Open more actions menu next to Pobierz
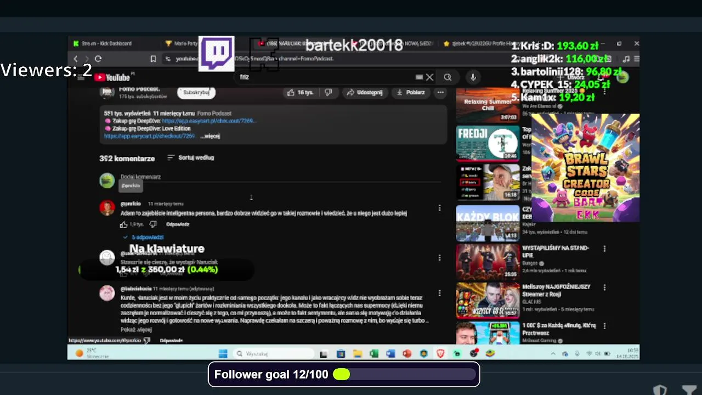Image resolution: width=702 pixels, height=395 pixels. 440,92
